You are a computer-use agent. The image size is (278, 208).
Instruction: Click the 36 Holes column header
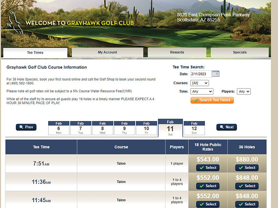(x=247, y=147)
